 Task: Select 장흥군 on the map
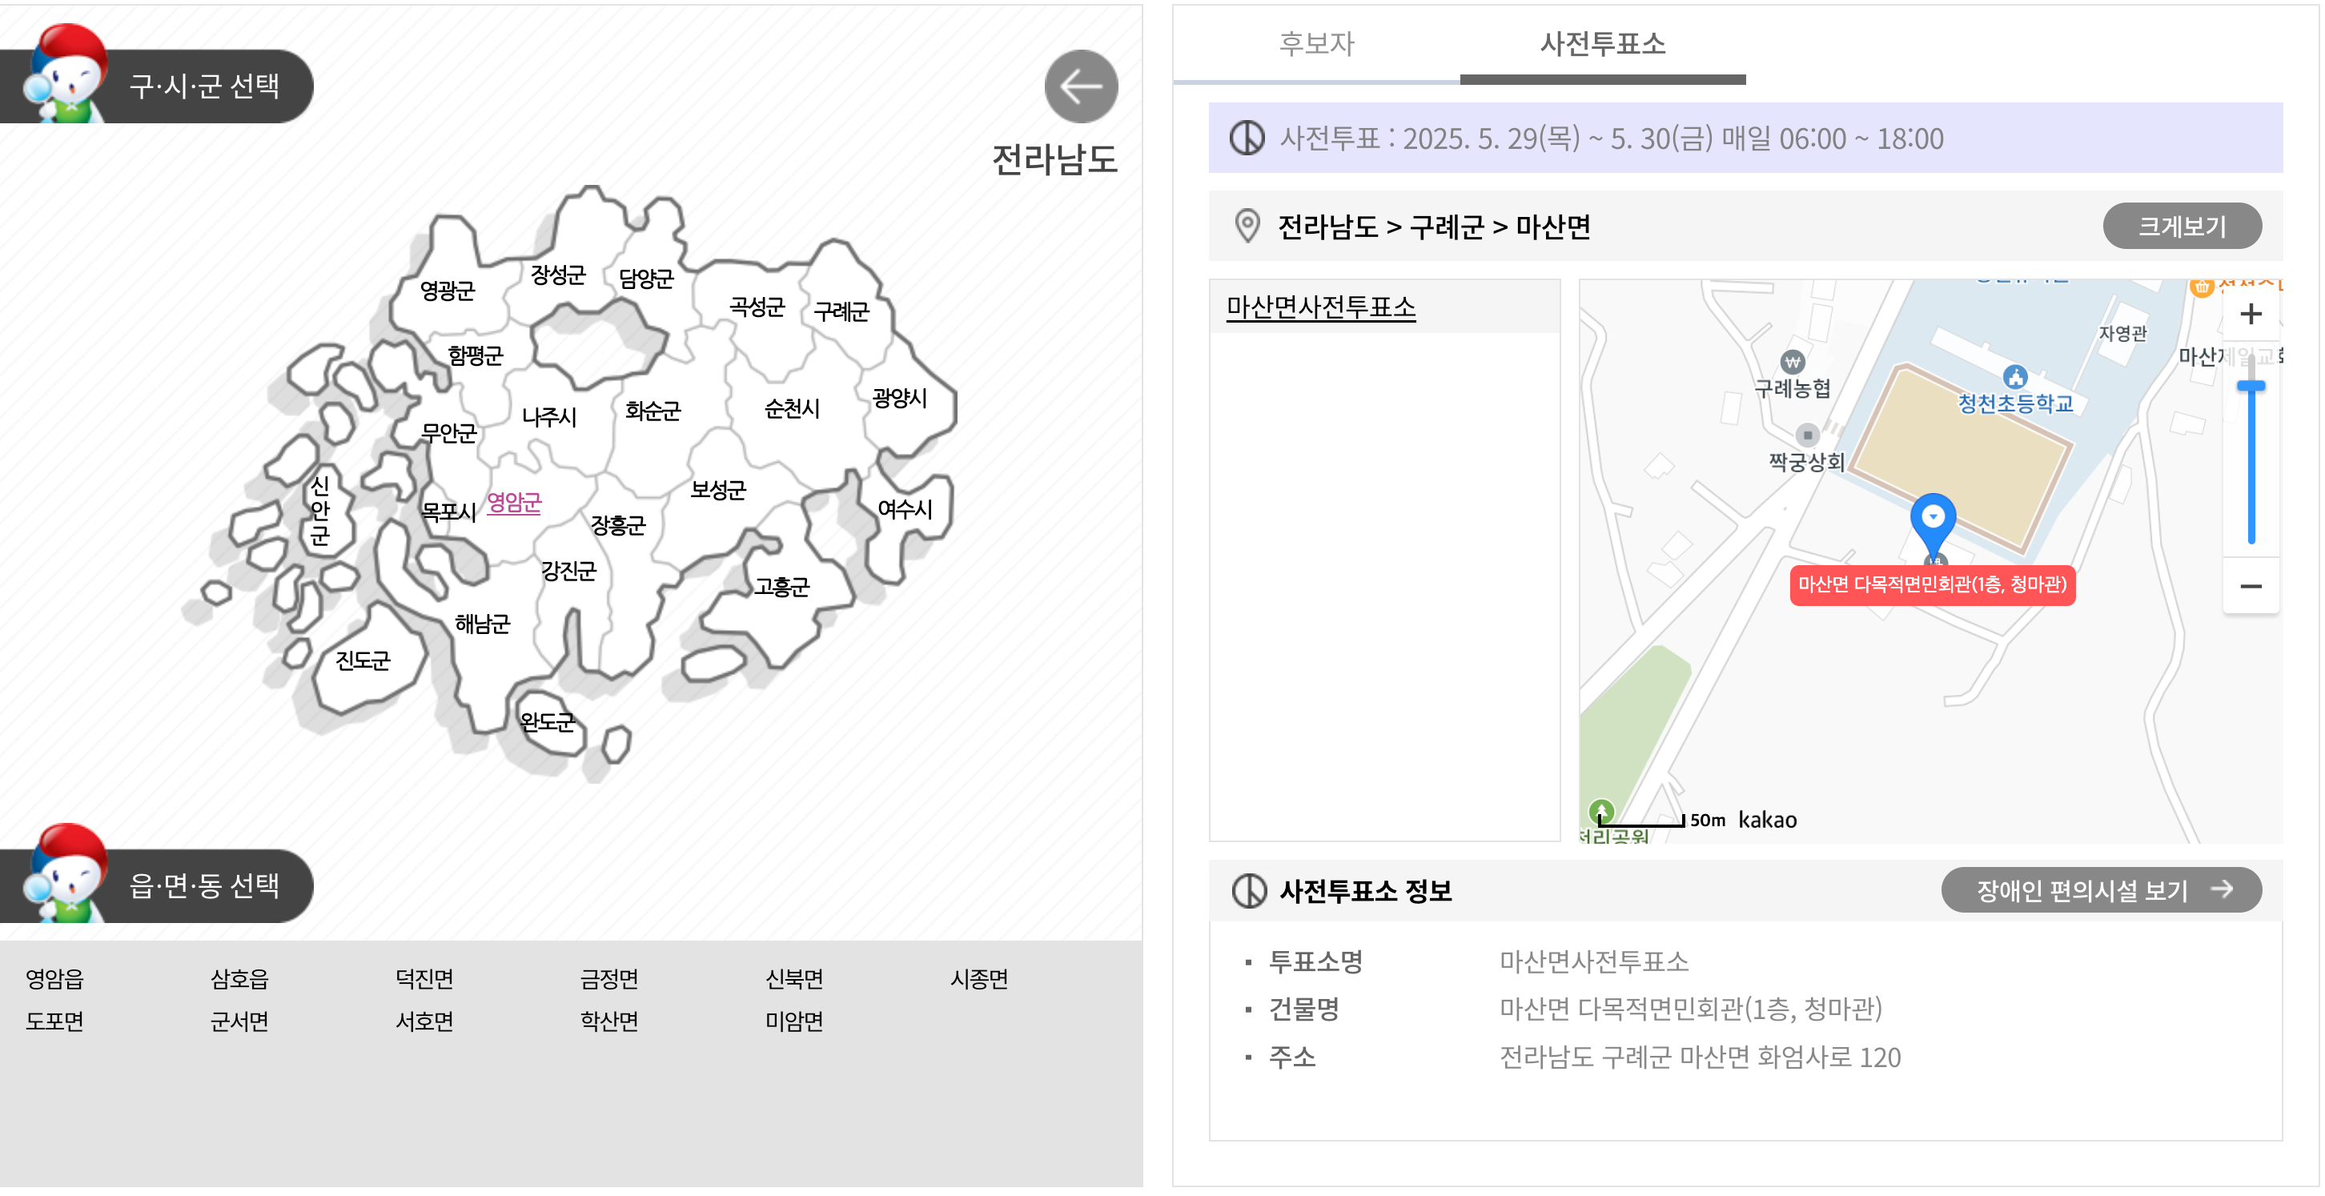(x=618, y=524)
